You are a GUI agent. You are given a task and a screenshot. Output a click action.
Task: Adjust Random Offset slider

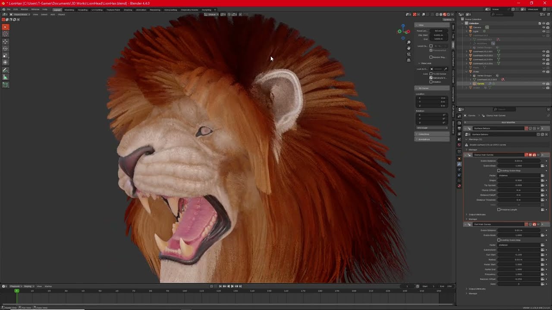click(x=519, y=279)
